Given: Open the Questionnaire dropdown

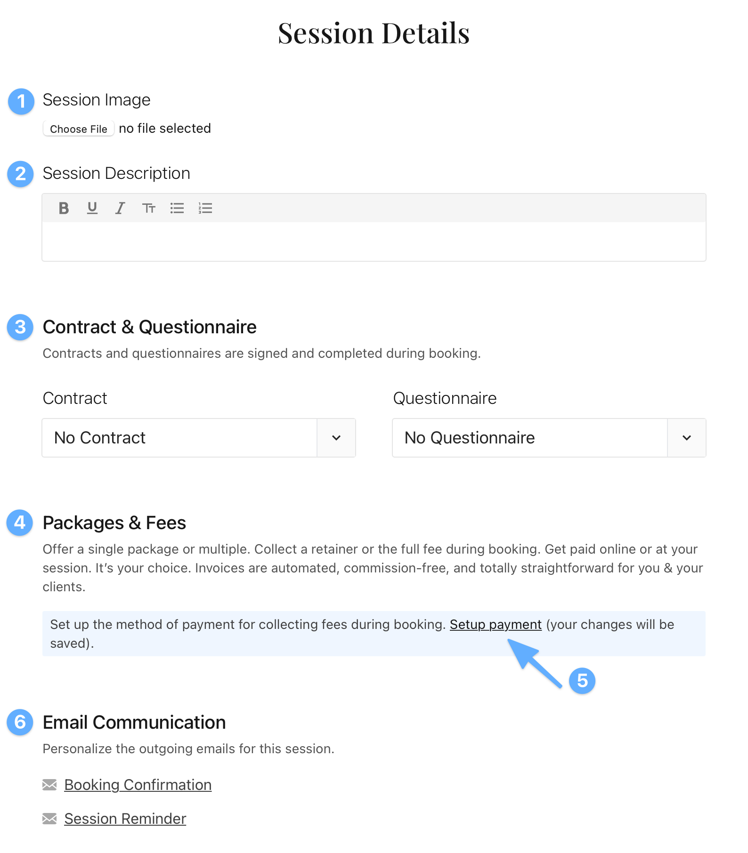Looking at the screenshot, I should click(549, 438).
